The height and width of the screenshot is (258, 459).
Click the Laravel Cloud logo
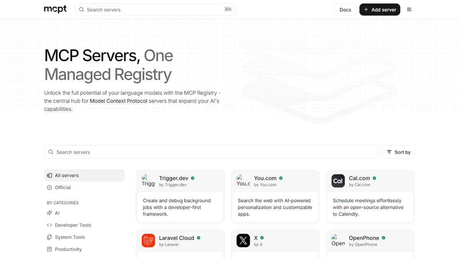(x=148, y=240)
